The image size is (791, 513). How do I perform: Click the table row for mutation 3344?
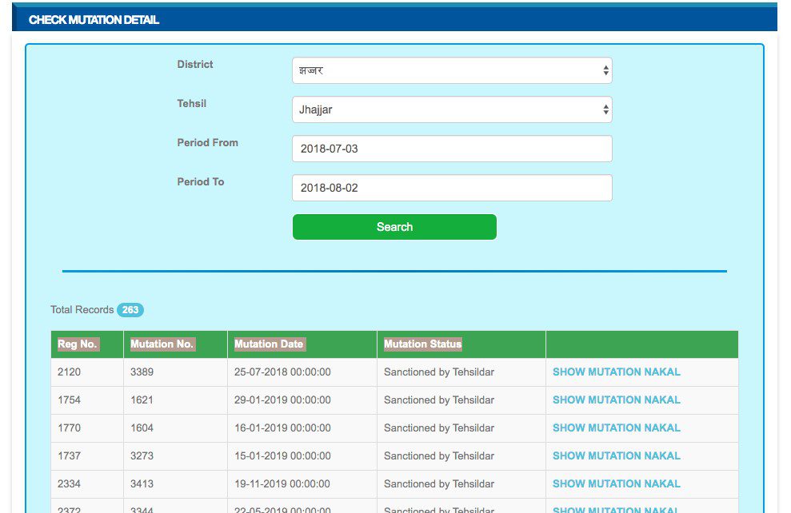(x=320, y=509)
